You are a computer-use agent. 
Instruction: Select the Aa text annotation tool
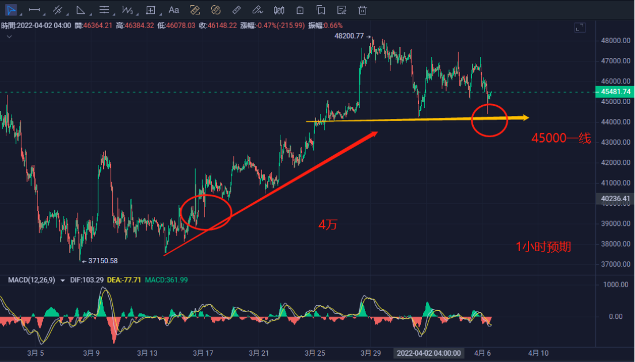(174, 10)
